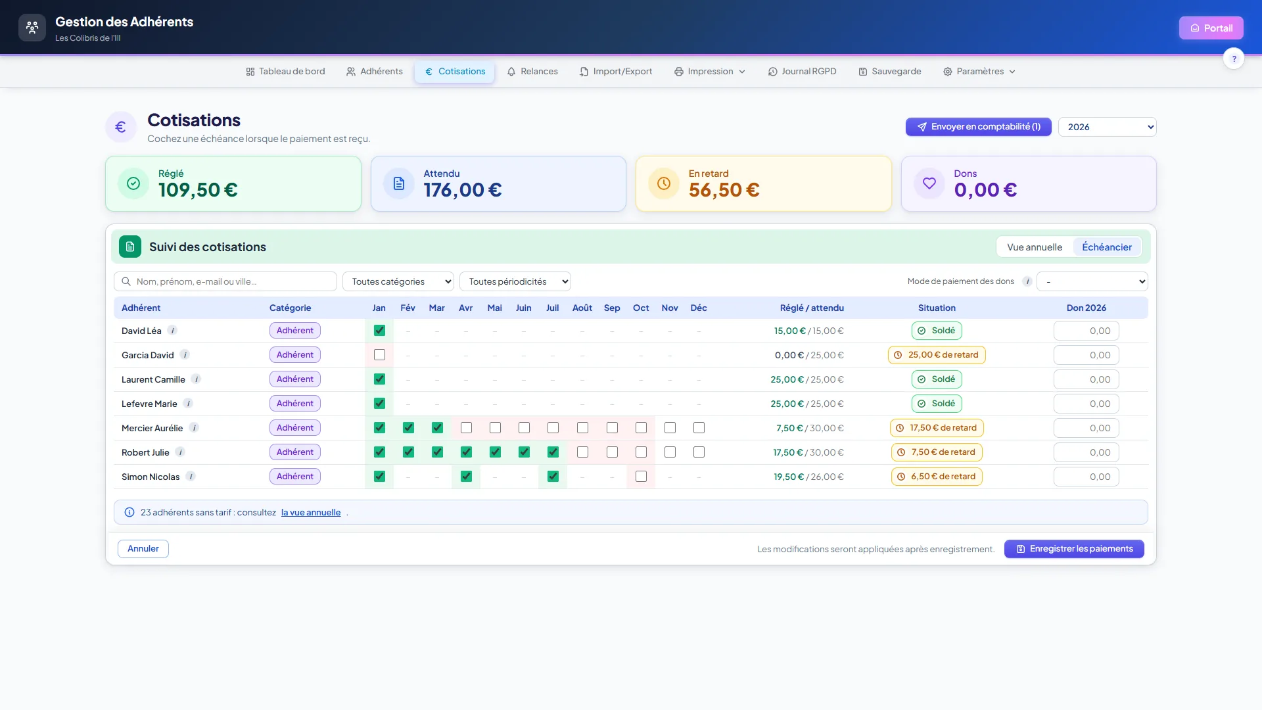Image resolution: width=1262 pixels, height=710 pixels.
Task: Click info icon beside Garcia David
Action: point(185,355)
